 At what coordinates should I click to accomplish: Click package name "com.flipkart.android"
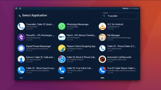(x=74, y=49)
